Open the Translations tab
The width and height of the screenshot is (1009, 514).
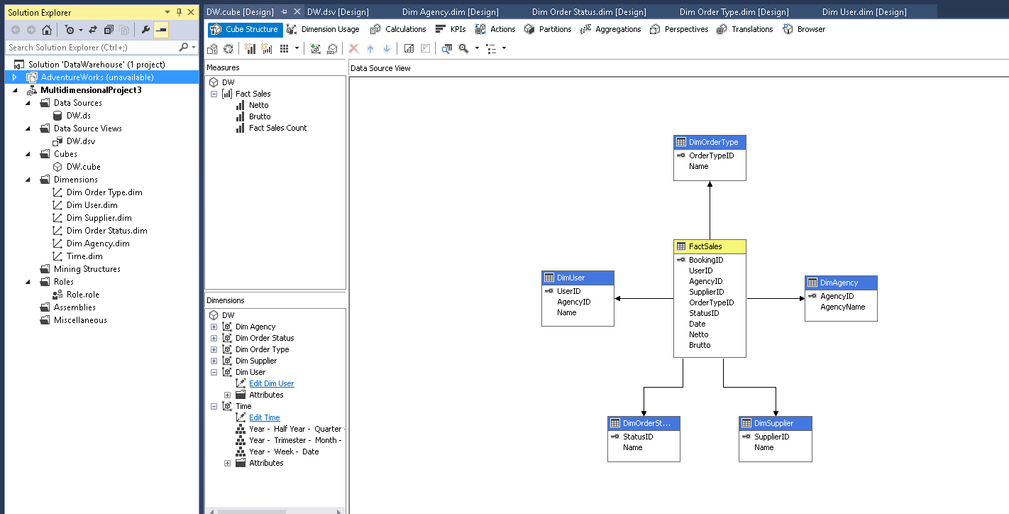(x=745, y=29)
